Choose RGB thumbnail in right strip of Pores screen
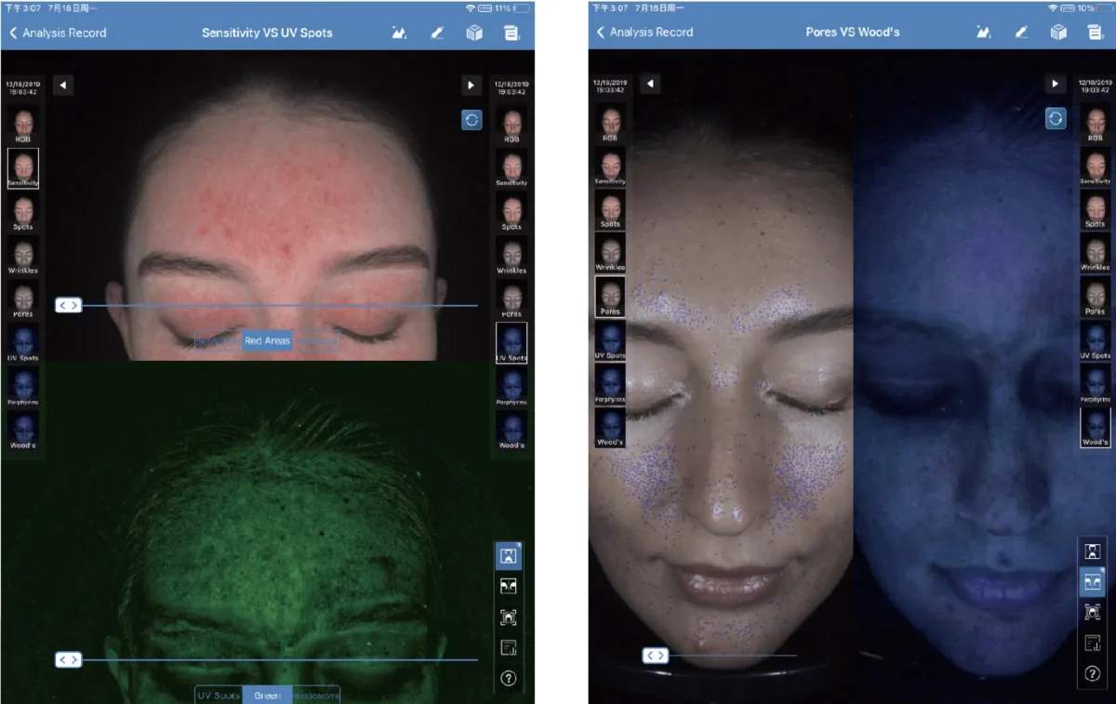Screen dimensions: 1116x704 (x=1096, y=123)
